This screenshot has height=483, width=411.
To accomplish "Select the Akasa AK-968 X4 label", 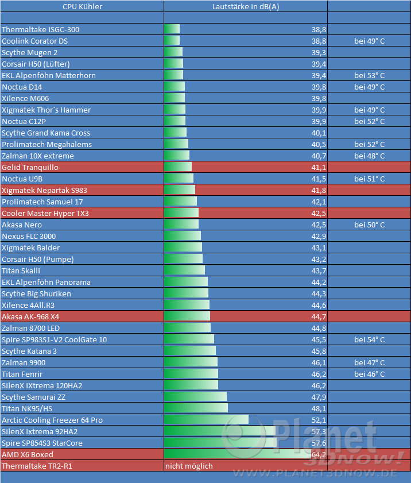I will coord(30,316).
